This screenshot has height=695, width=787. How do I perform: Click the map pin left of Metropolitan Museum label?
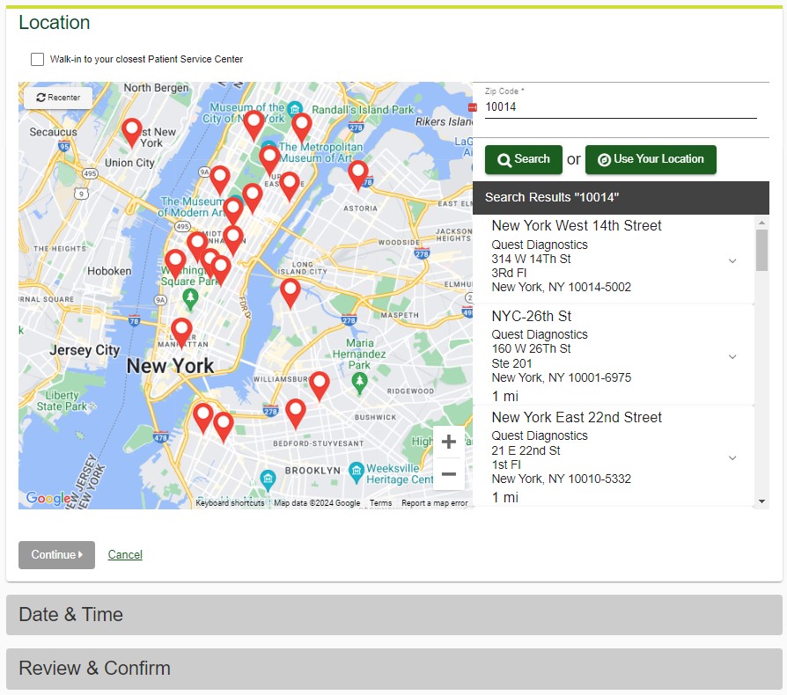click(269, 159)
